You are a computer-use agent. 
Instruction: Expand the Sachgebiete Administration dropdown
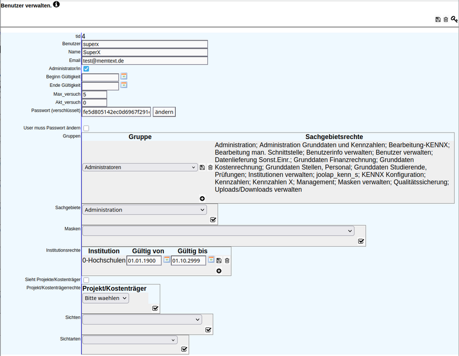[x=144, y=210]
